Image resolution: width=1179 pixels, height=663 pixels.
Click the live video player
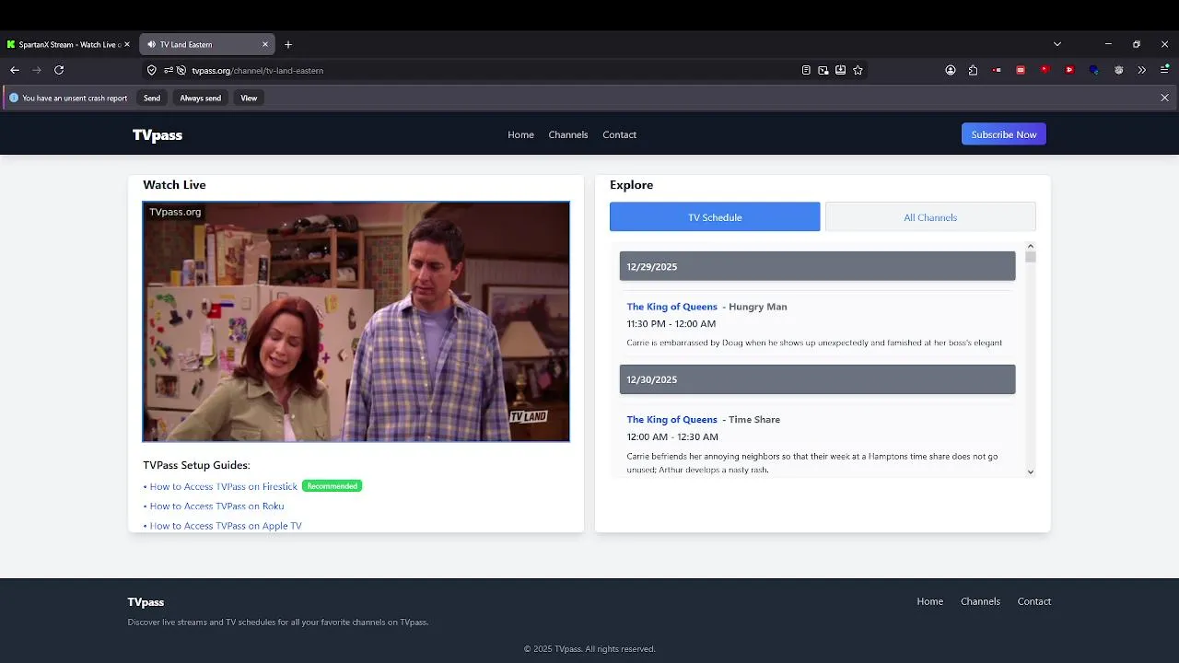(356, 321)
